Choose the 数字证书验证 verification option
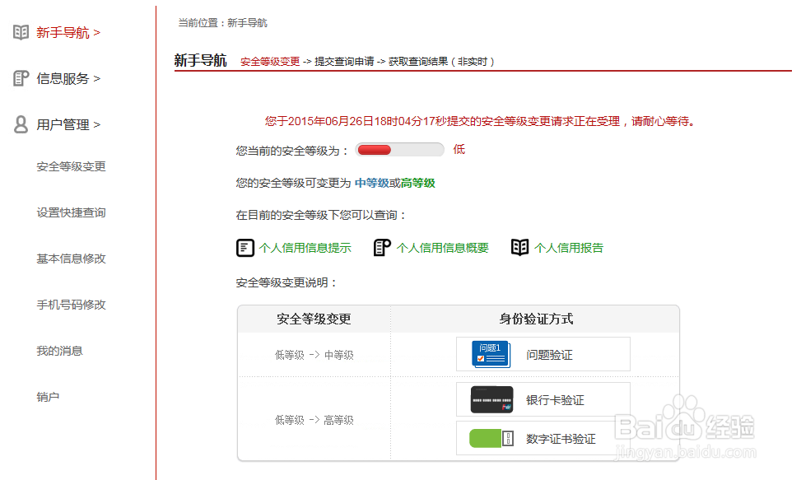This screenshot has width=801, height=480. (543, 438)
